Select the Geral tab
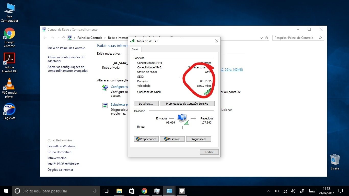This screenshot has height=196, width=349. pyautogui.click(x=135, y=49)
